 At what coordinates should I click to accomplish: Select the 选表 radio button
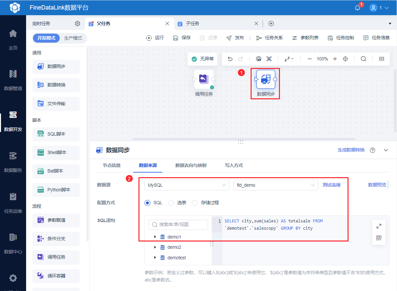tap(171, 203)
